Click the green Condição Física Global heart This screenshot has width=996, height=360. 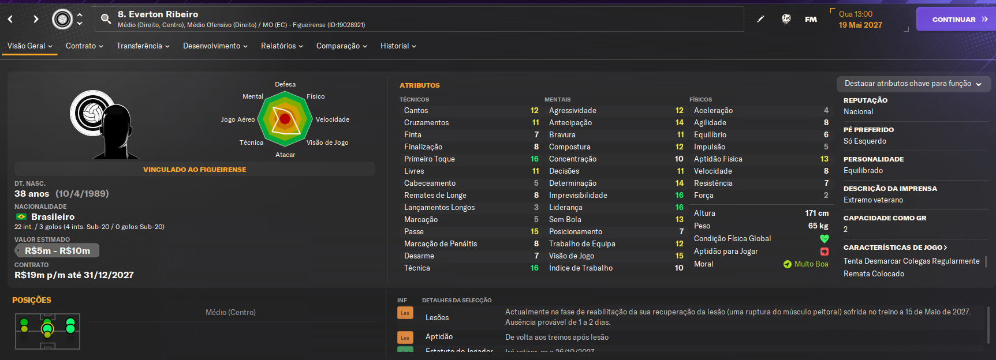[x=824, y=239]
